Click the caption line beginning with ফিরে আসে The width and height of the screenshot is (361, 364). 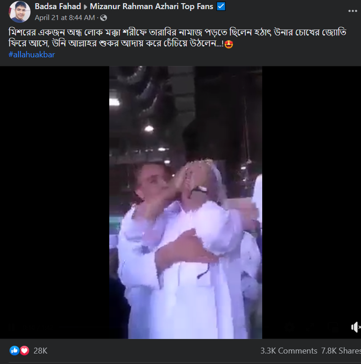(114, 45)
